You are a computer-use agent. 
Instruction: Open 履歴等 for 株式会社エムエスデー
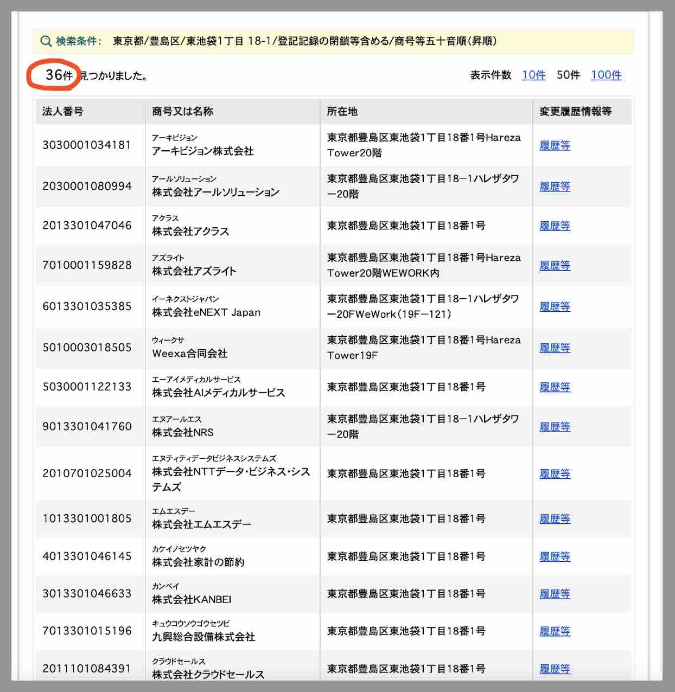(555, 519)
